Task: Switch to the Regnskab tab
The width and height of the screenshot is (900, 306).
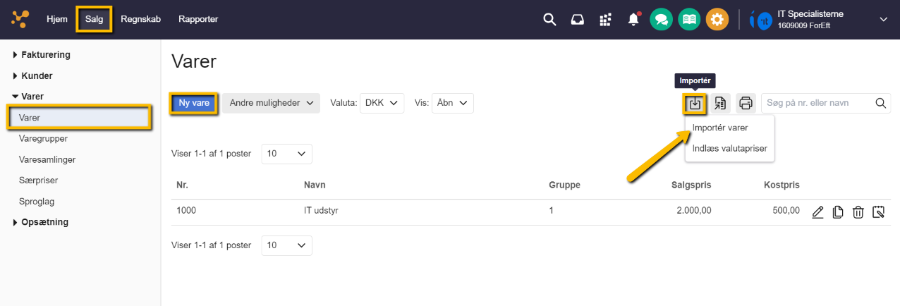Action: point(141,19)
